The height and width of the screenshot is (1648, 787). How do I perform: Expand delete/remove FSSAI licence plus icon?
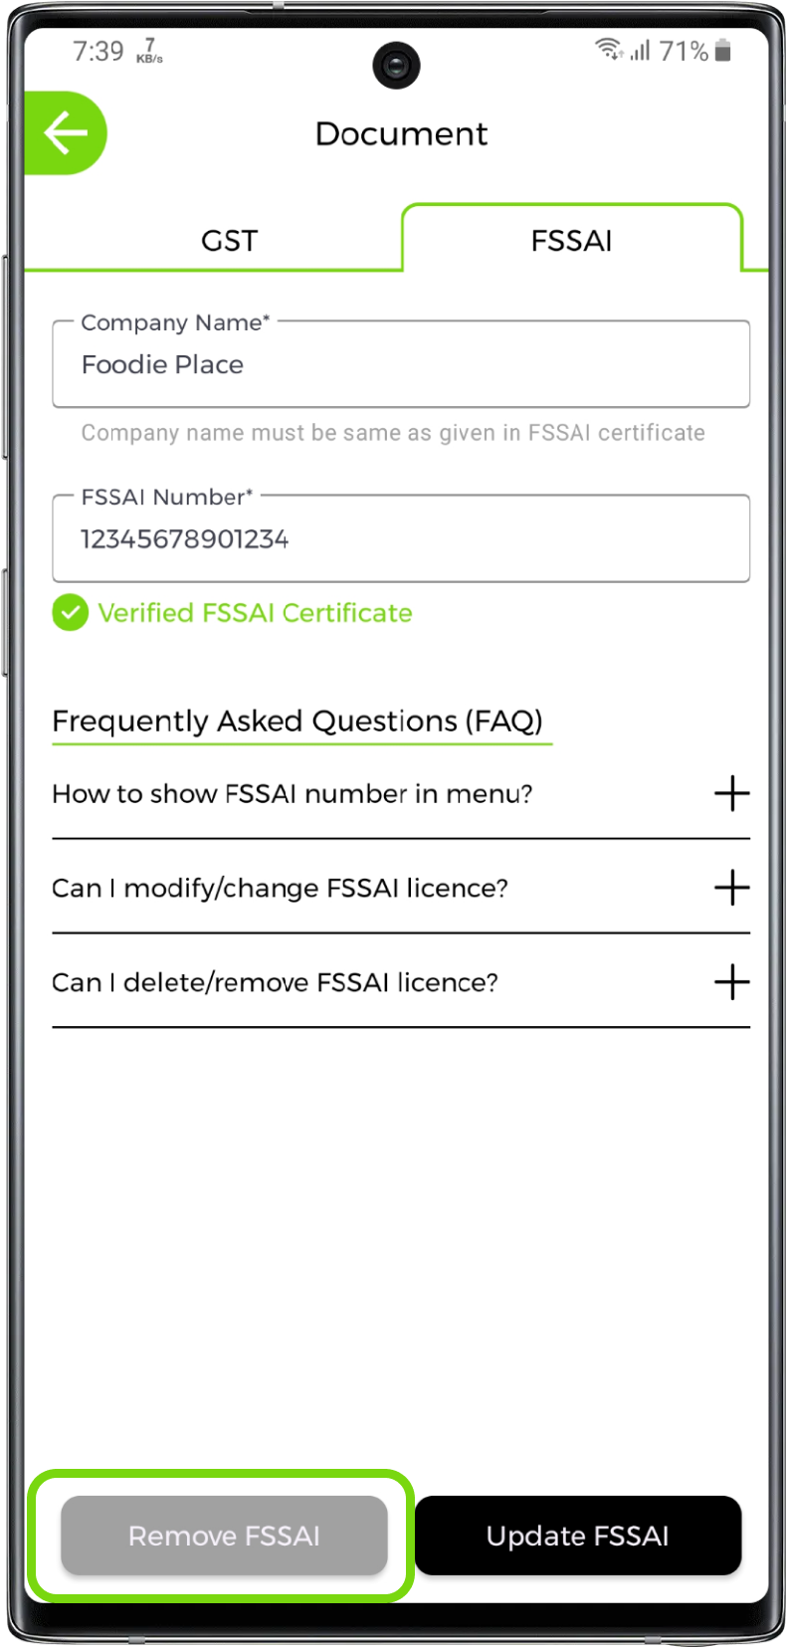pos(731,982)
